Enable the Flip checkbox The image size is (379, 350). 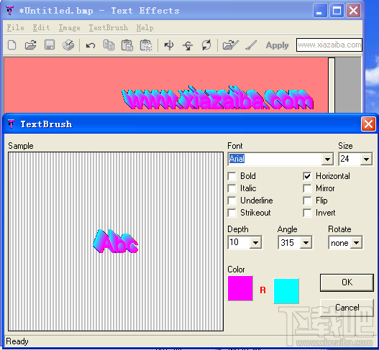tap(308, 201)
